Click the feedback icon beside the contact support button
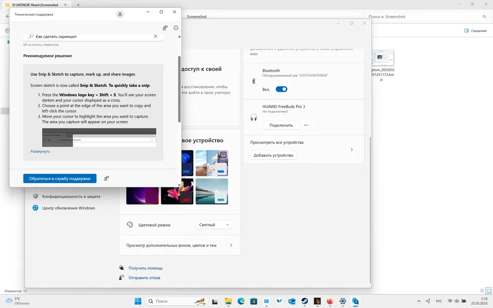 click(106, 178)
